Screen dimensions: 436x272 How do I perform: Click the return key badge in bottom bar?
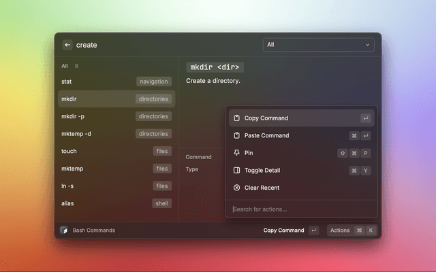313,231
